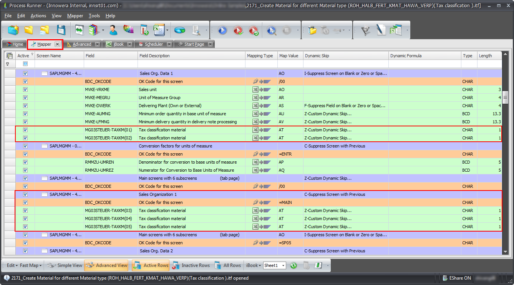Viewport: 514px width, 285px height.
Task: Uncheck Active box for MVKE-VRKME row
Action: coord(25,89)
